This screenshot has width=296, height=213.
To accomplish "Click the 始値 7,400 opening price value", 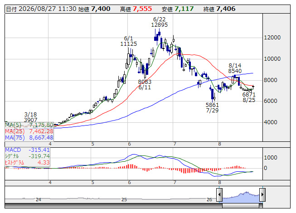I will point(94,9).
